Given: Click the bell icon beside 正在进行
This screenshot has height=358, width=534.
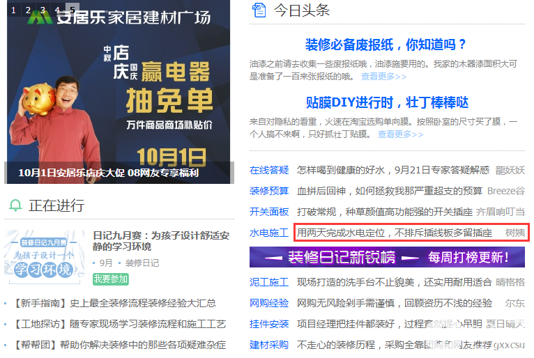Looking at the screenshot, I should [15, 205].
